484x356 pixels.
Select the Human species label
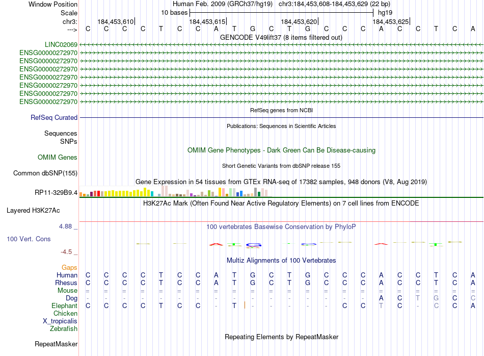(x=67, y=275)
